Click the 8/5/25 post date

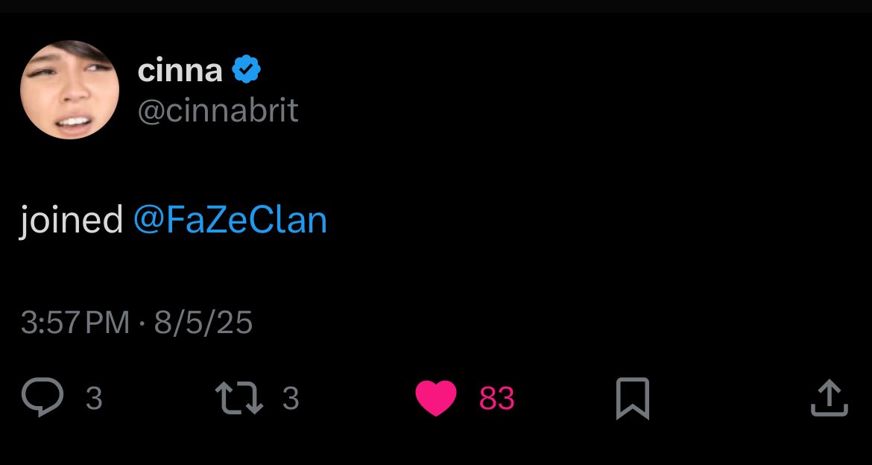pyautogui.click(x=203, y=323)
